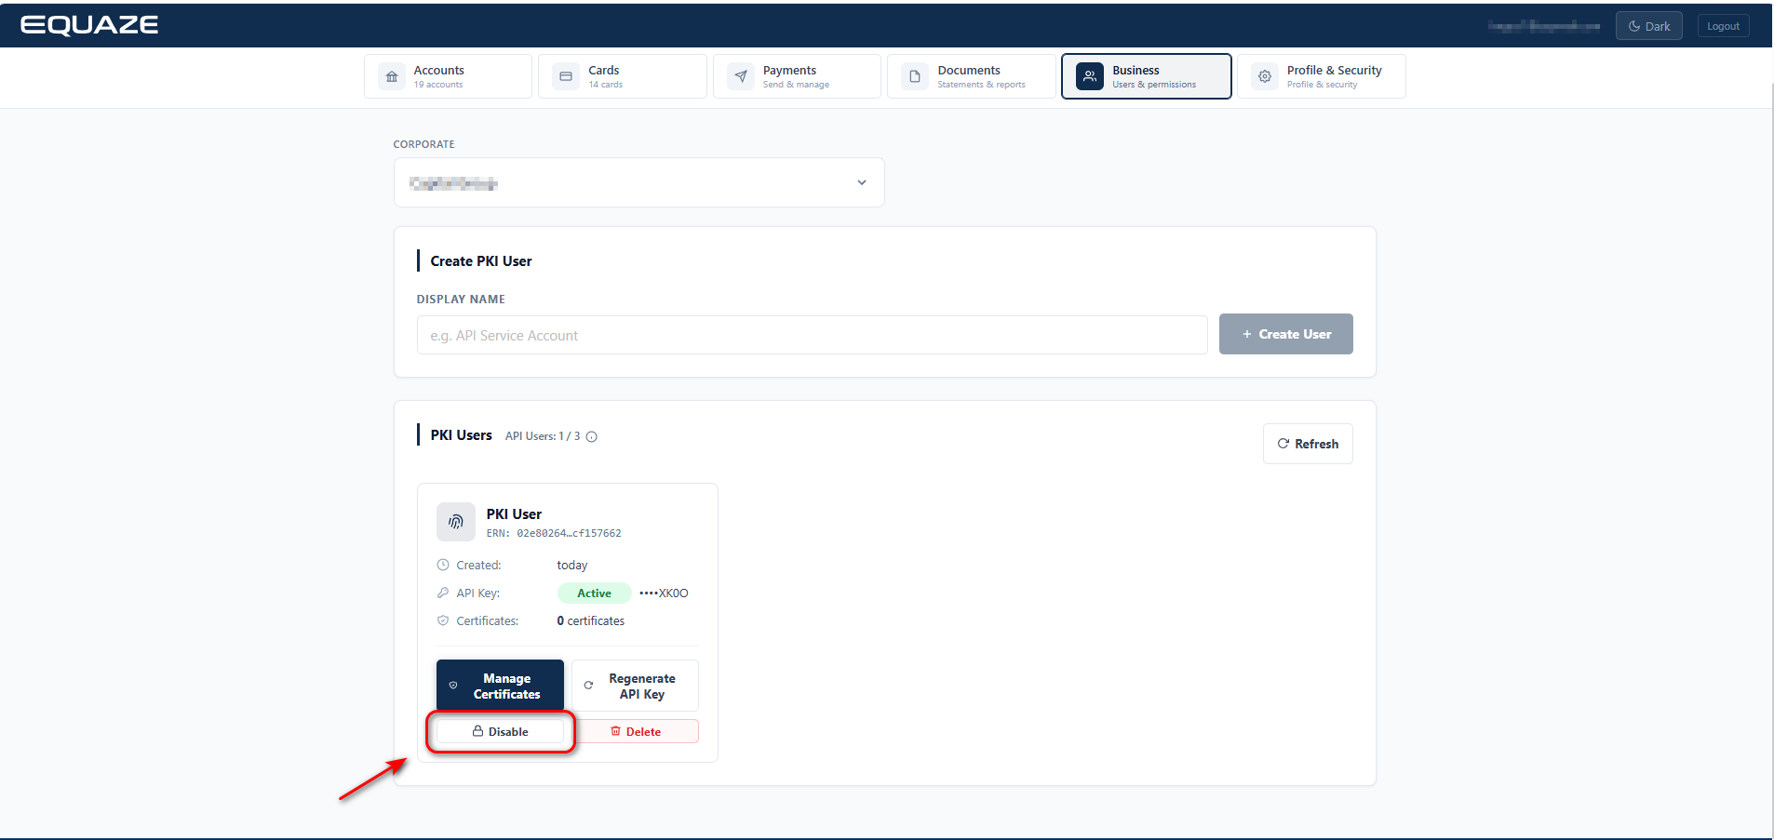Image resolution: width=1774 pixels, height=840 pixels.
Task: Focus the Display Name input field
Action: 812,335
